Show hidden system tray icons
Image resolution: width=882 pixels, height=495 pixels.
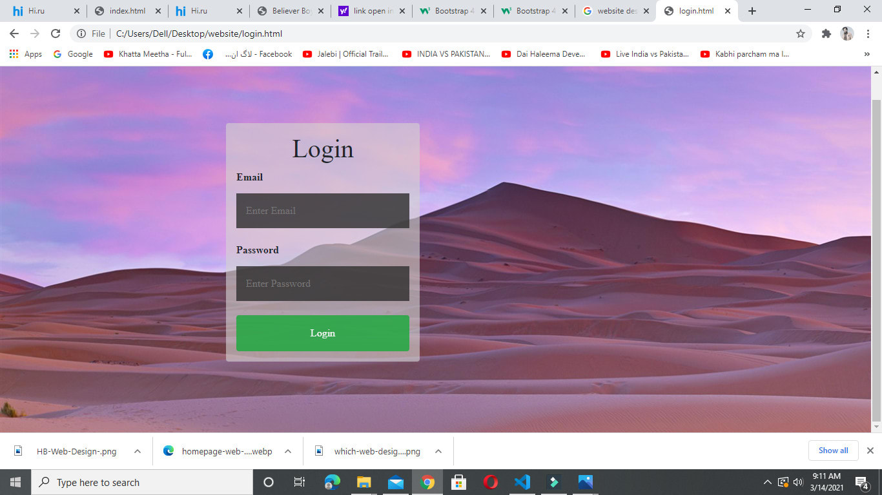click(768, 482)
